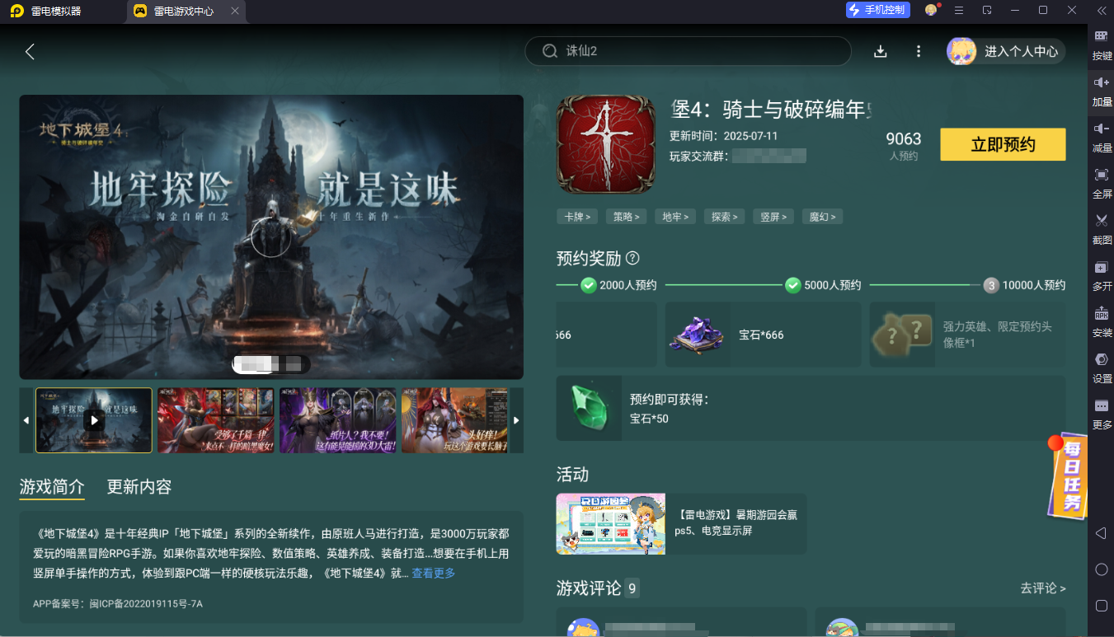Select the trailer thumbnail with play icon
1114x637 pixels.
94,420
